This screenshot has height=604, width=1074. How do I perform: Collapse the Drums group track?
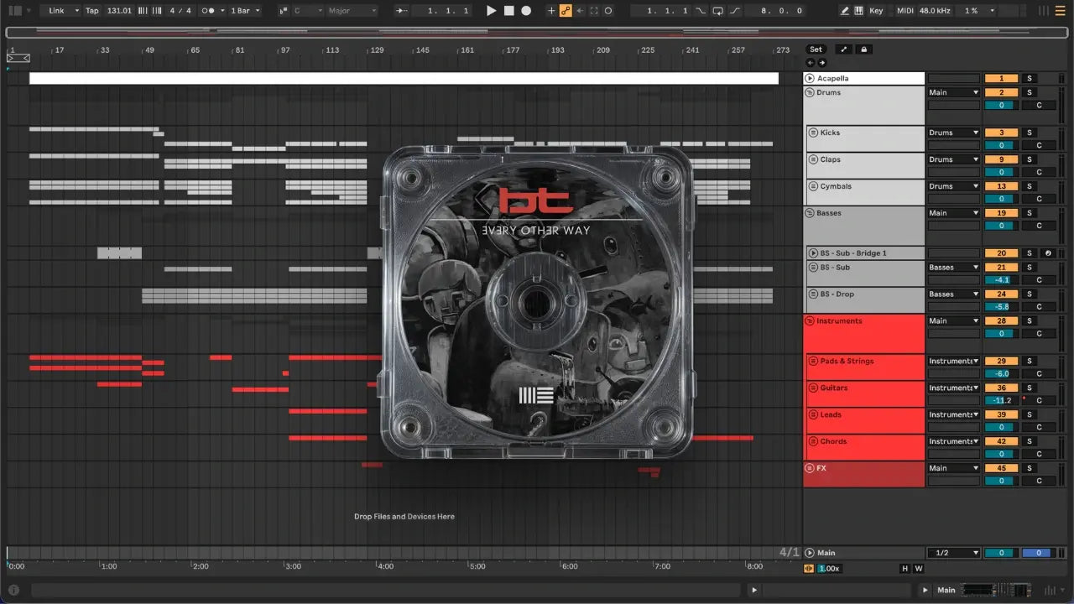point(810,92)
